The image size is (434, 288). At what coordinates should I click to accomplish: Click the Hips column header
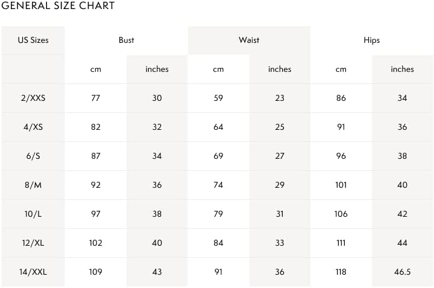(x=372, y=40)
